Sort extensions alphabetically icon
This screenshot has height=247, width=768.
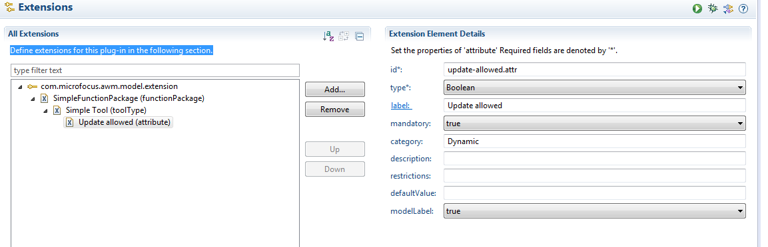[x=328, y=36]
